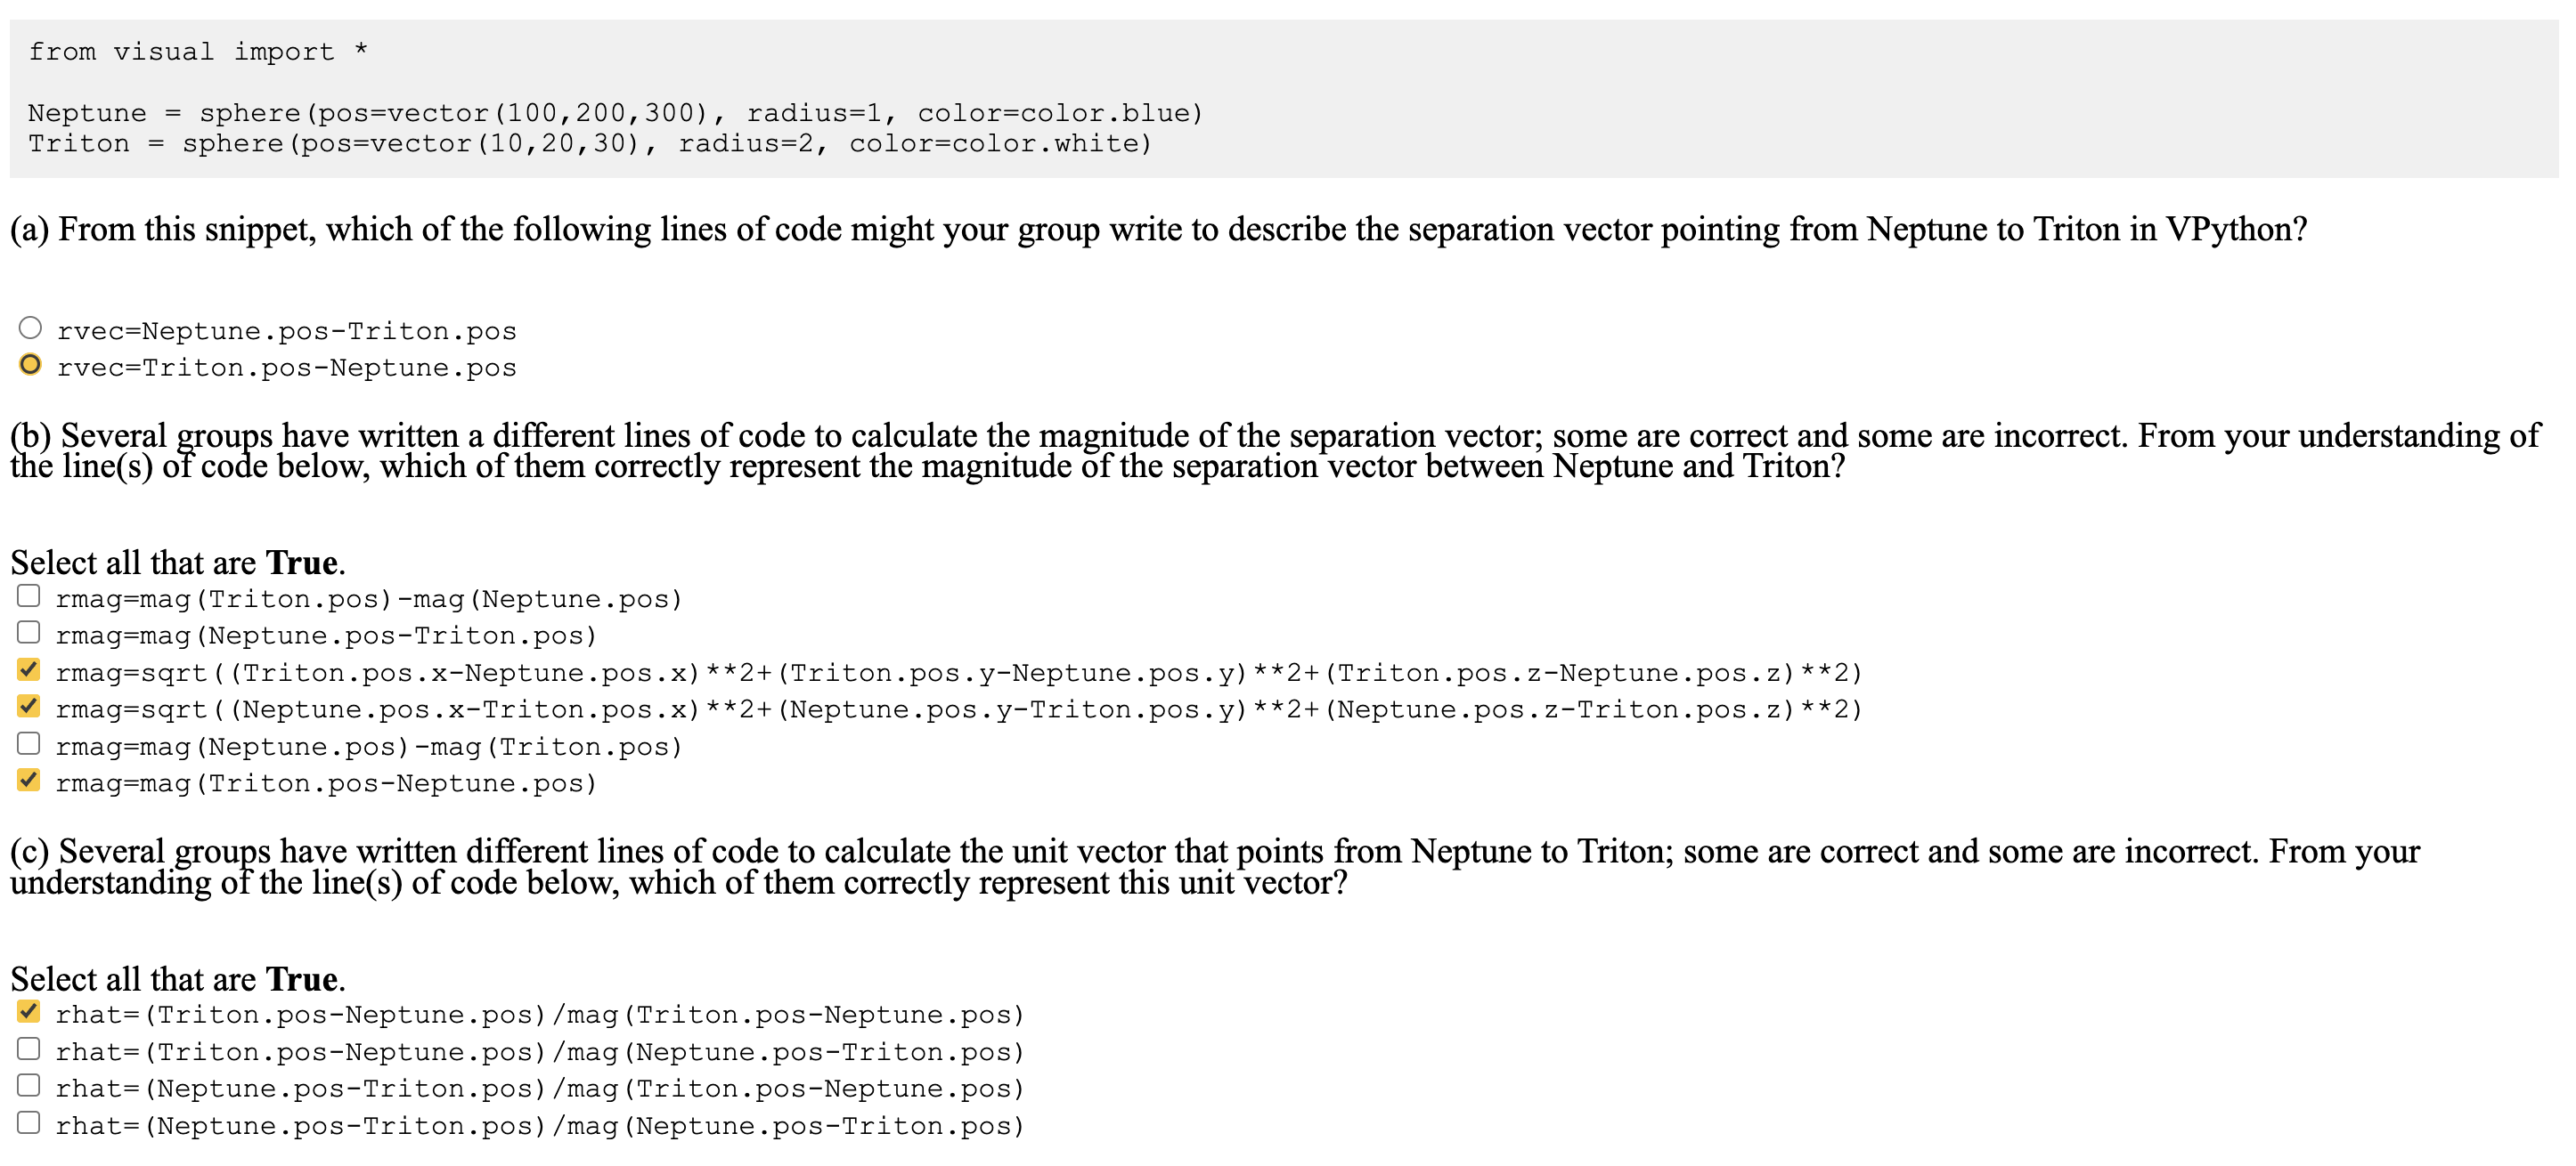Click the label rmag=mag(Triton.pos-Neptune.pos)
The image size is (2576, 1166).
click(326, 783)
